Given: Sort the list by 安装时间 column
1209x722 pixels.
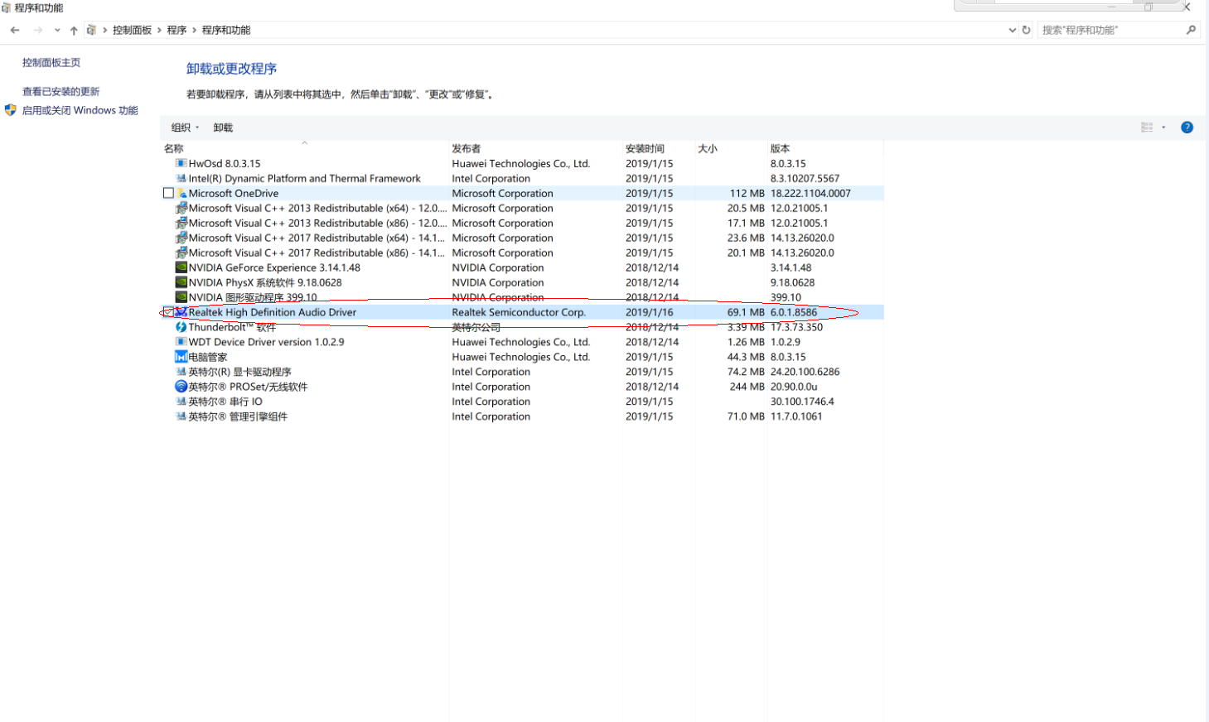Looking at the screenshot, I should (x=645, y=149).
